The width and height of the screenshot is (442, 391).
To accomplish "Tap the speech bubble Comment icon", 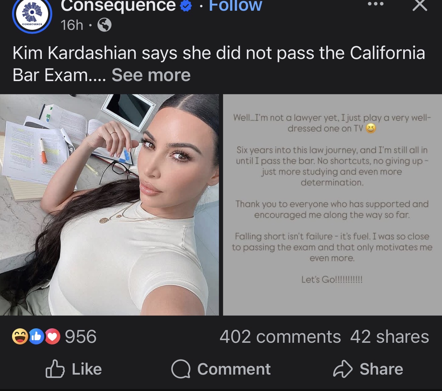I will [x=181, y=369].
